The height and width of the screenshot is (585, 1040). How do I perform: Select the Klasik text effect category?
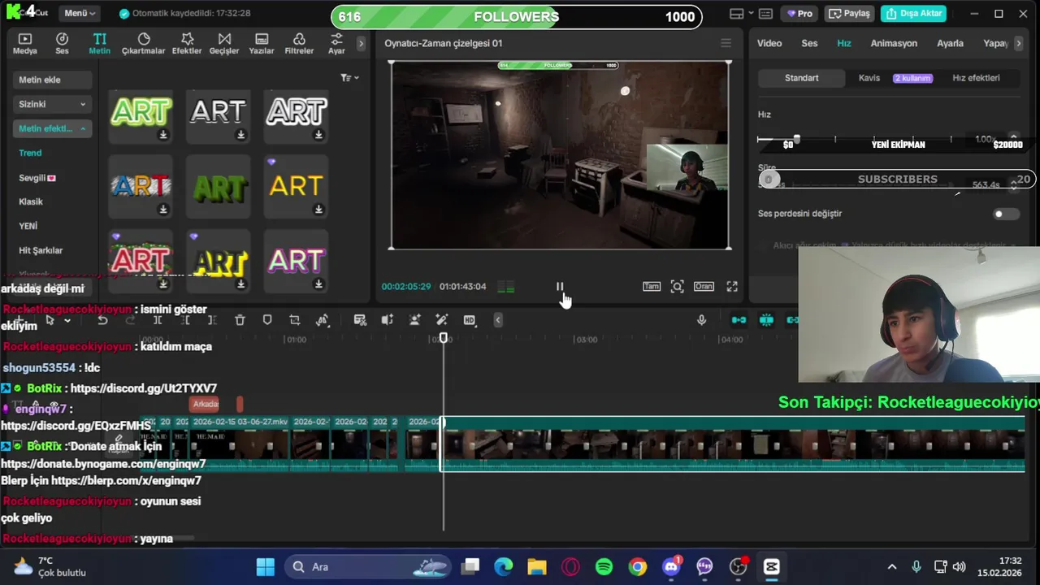pos(31,201)
